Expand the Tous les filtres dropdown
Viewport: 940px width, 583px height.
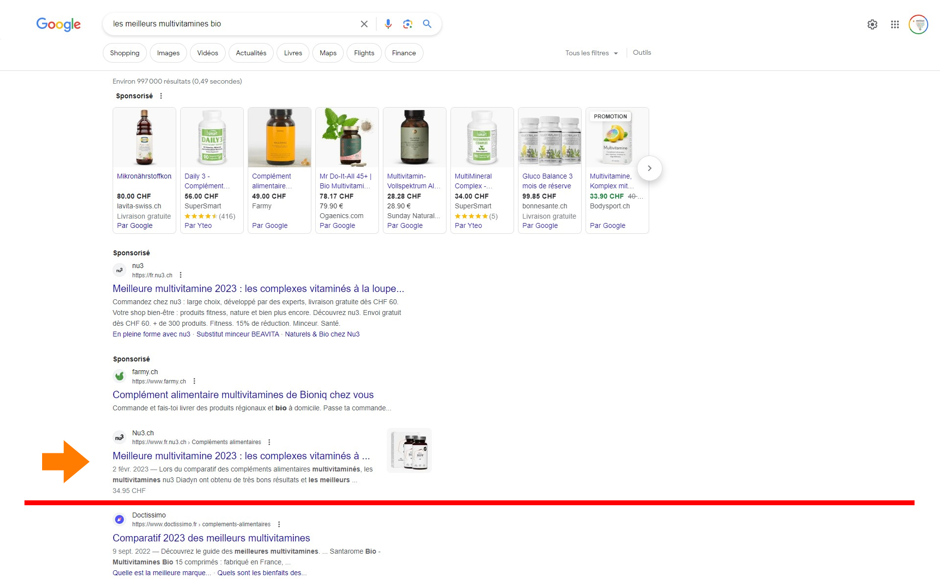[591, 53]
